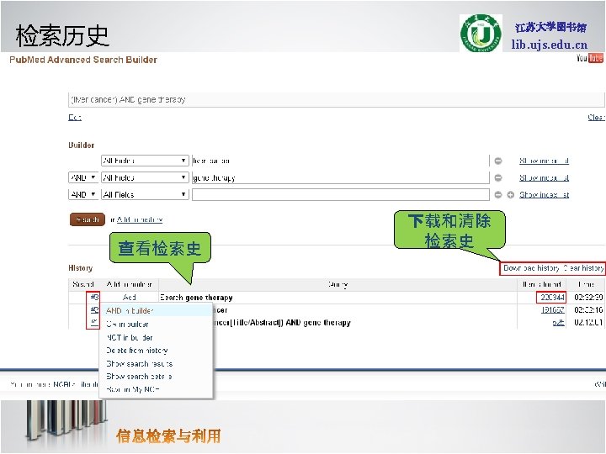The height and width of the screenshot is (454, 606).
Task: Click the query box with liver cancer AND gene therapy
Action: coord(336,99)
